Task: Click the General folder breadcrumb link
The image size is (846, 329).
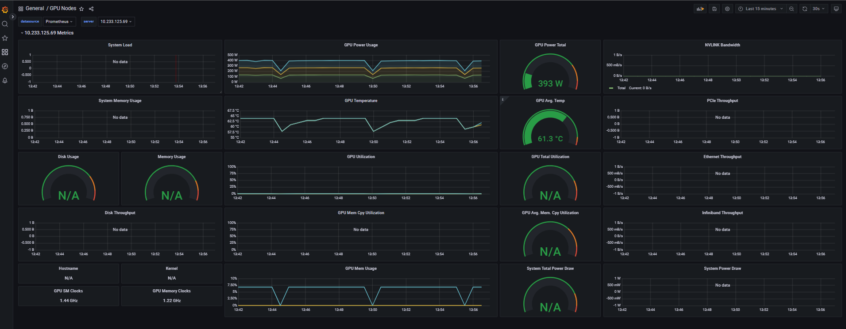Action: pyautogui.click(x=35, y=8)
